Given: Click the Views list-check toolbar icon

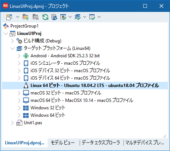Looking at the screenshot, I should coord(92,17).
